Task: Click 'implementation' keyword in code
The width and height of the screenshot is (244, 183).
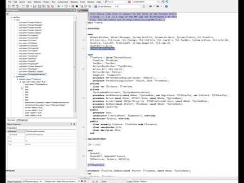Action: coord(97,139)
